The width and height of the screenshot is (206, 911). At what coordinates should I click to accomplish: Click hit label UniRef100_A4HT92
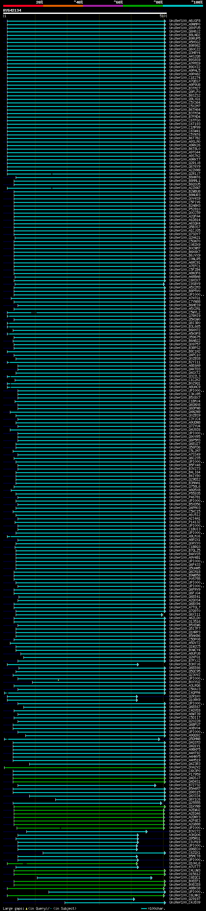coord(184,753)
